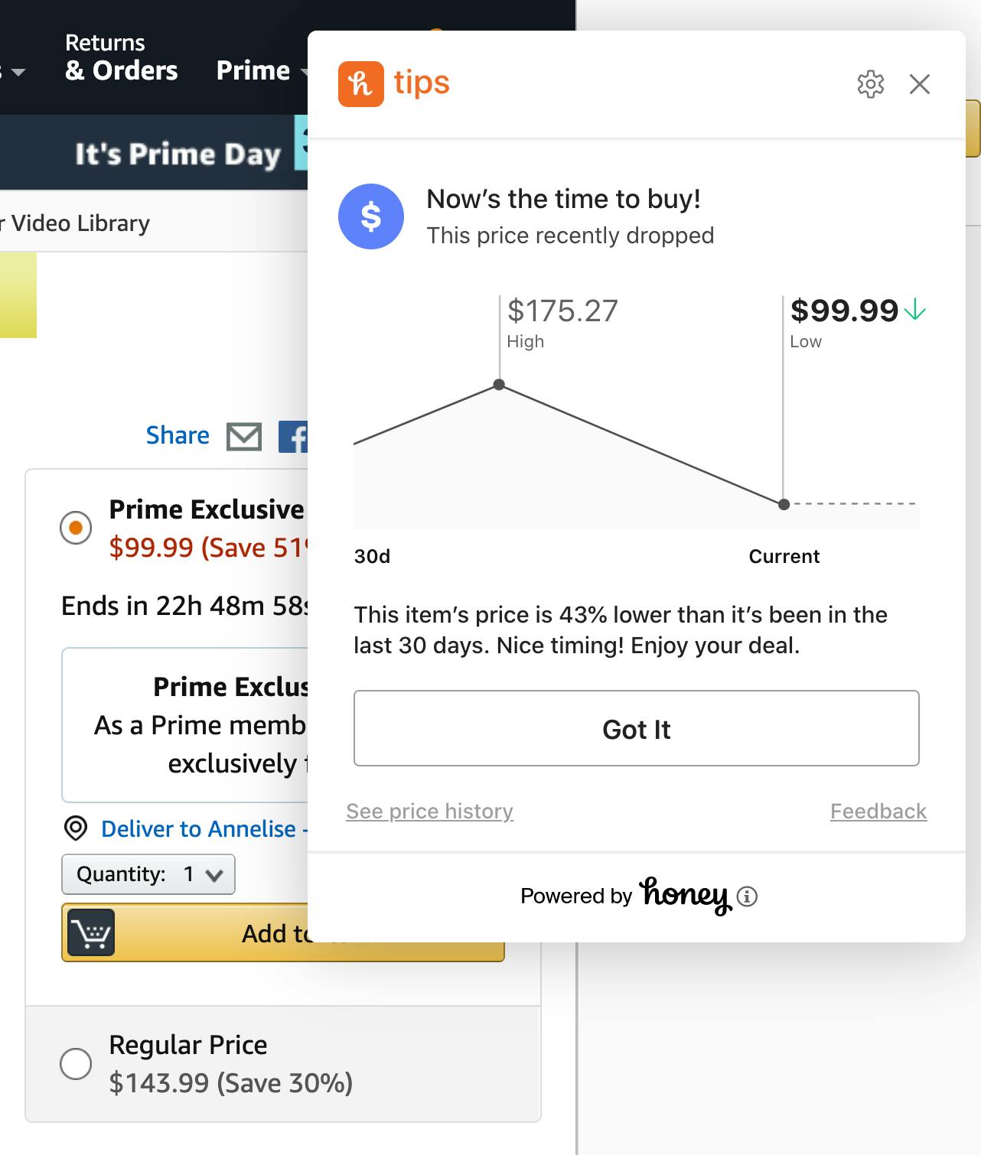Click the Feedback link
The image size is (981, 1155).
pos(878,811)
